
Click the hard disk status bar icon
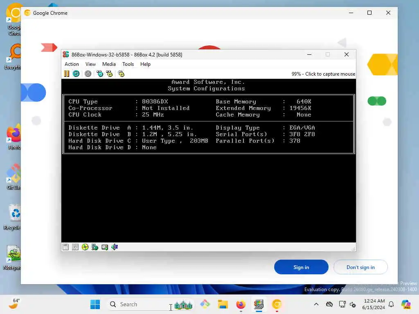tap(105, 247)
